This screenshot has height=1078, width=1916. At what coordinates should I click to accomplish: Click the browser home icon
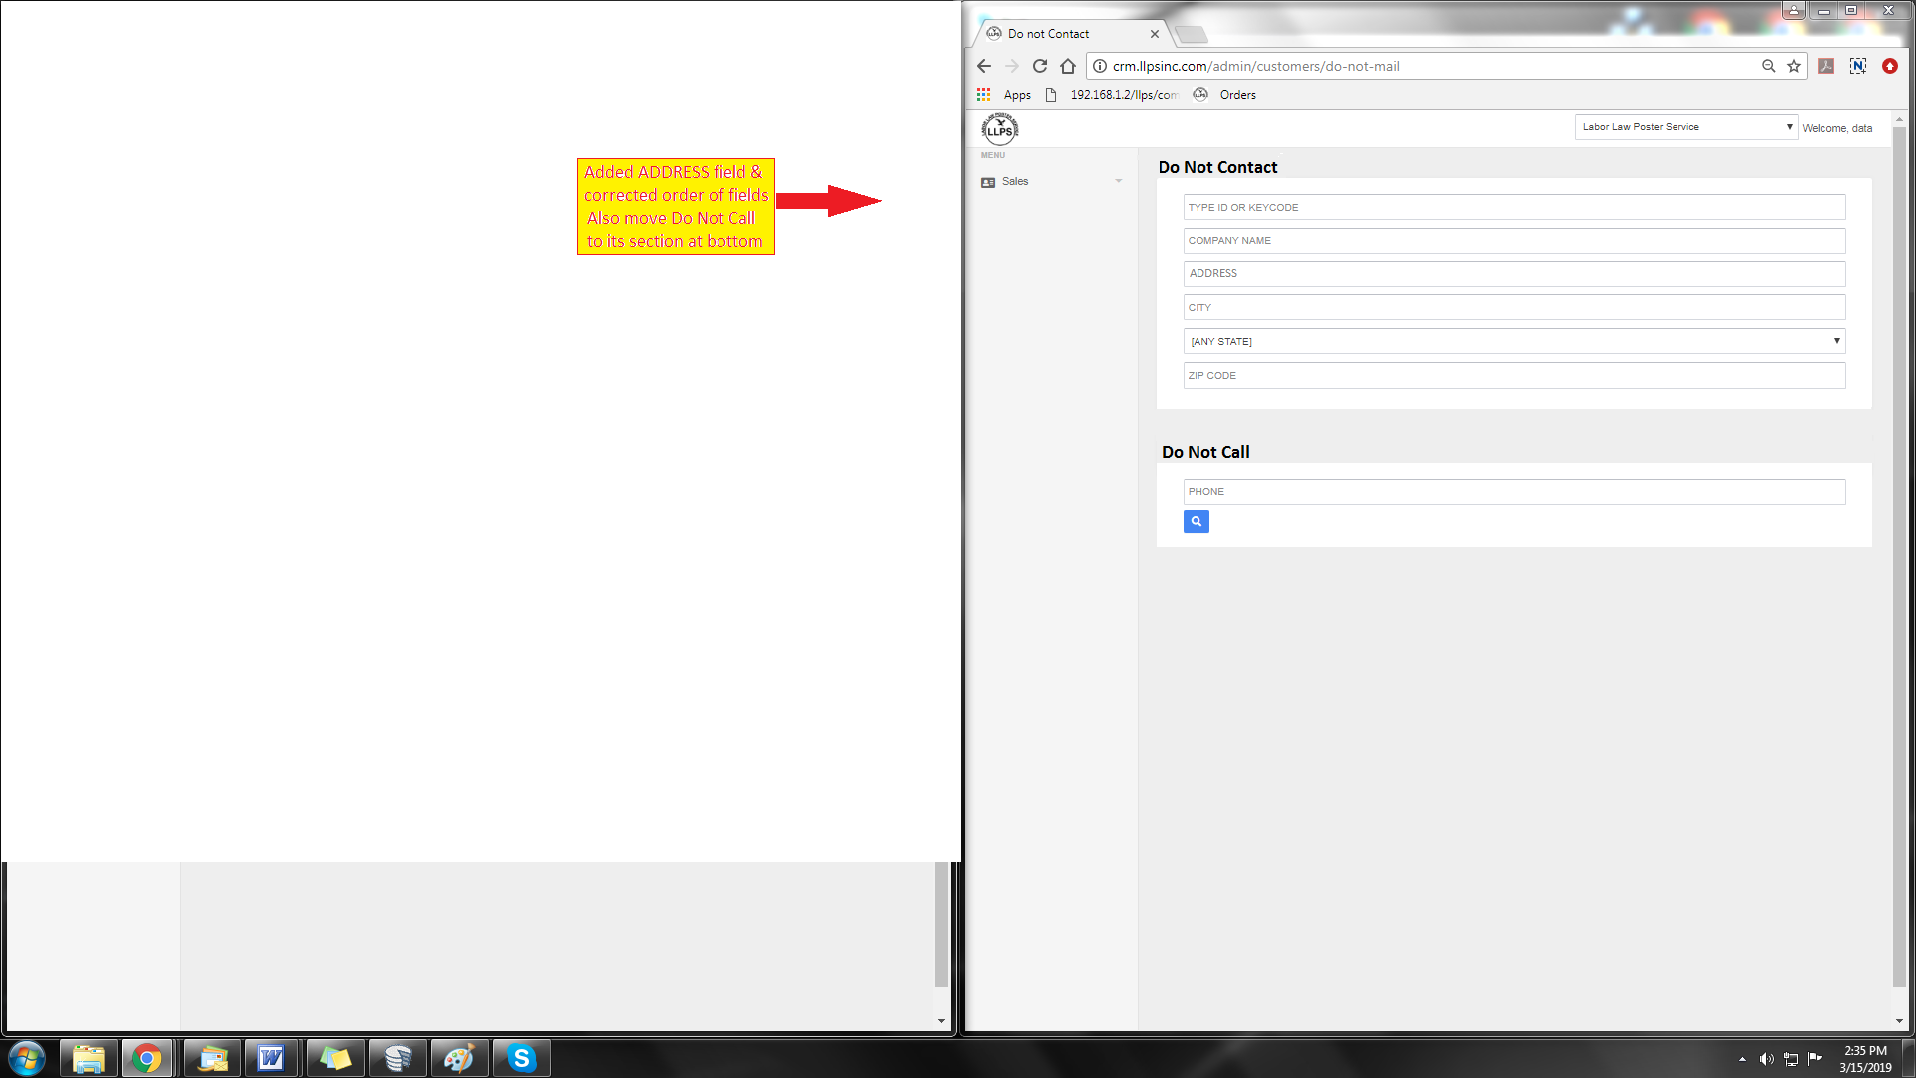pos(1068,66)
